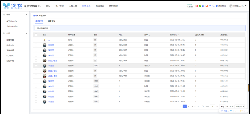Click avatar in the 2021-06-02 13:59 row
This screenshot has height=115, width=250.
(44, 40)
